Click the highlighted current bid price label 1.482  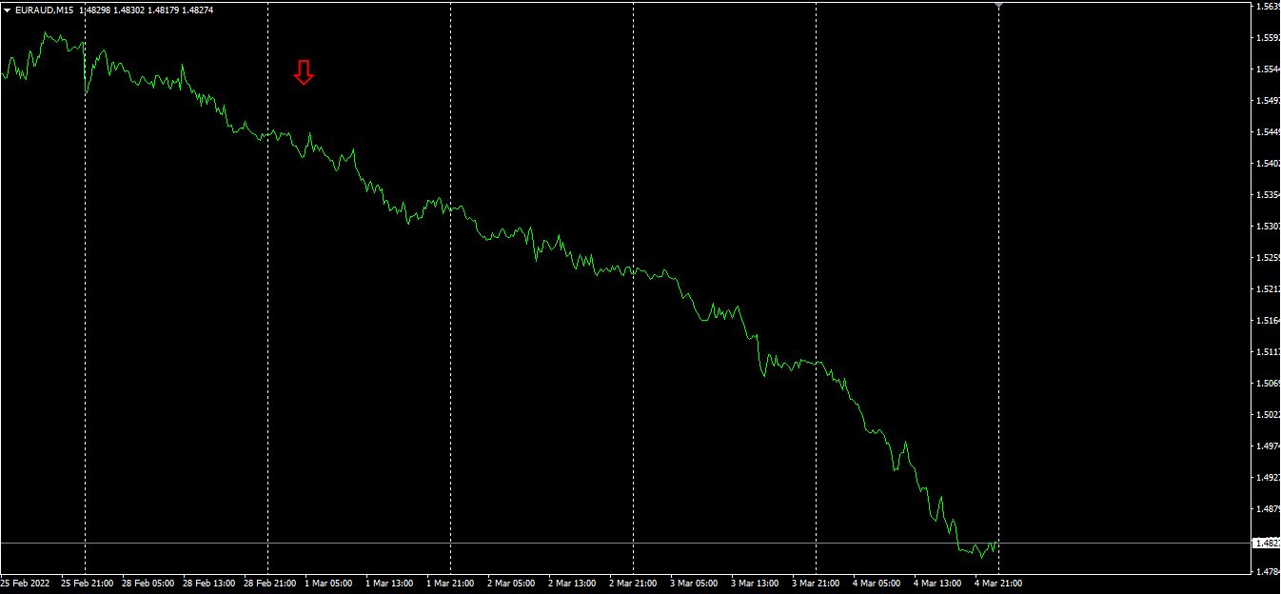click(x=1266, y=544)
